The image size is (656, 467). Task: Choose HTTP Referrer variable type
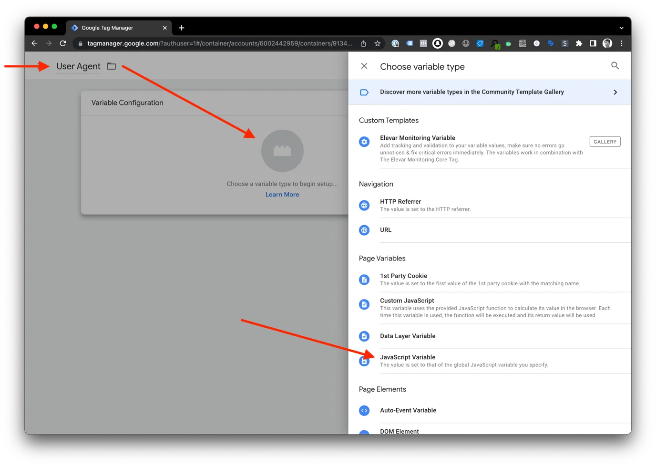(x=490, y=205)
